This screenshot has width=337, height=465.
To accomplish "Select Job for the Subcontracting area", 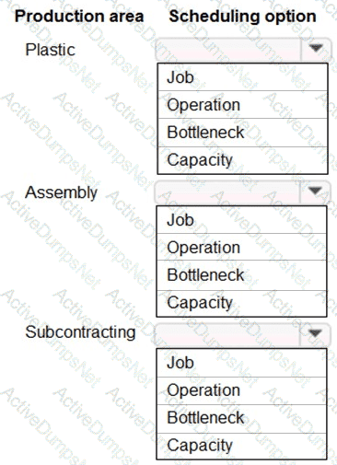I will [242, 363].
